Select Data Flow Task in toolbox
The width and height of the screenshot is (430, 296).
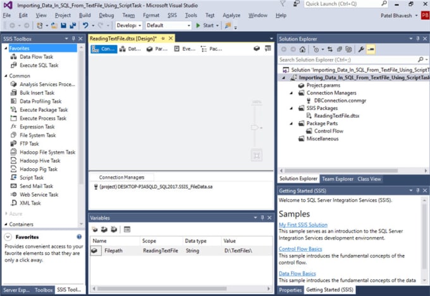coord(36,57)
